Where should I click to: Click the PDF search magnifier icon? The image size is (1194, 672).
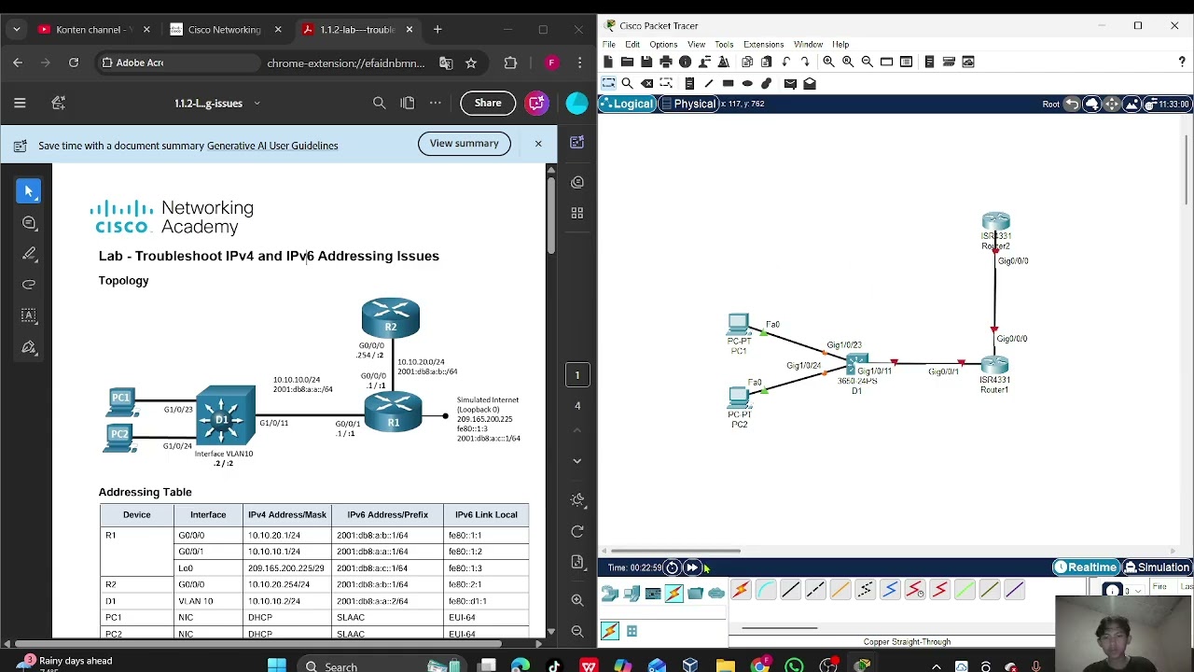point(379,103)
